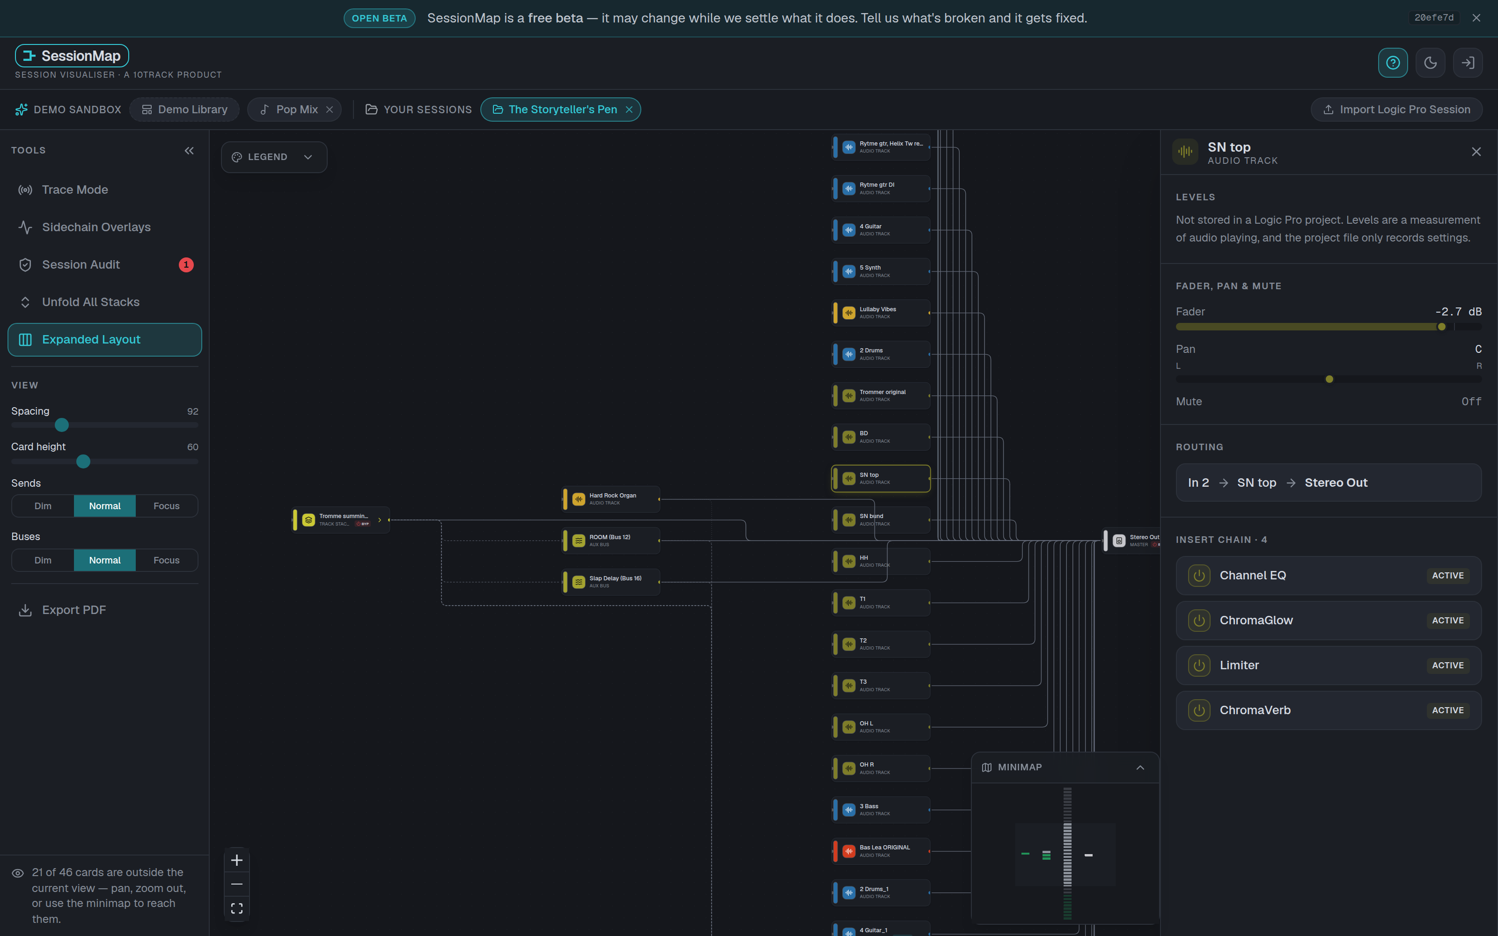Screen dimensions: 1498x936
Task: Click the 20efe7d build hash
Action: click(x=1433, y=18)
